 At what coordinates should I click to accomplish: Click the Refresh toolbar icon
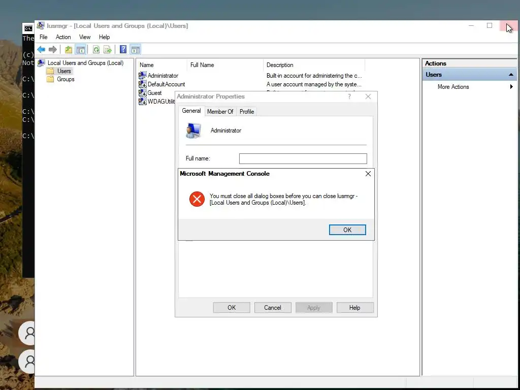click(96, 50)
